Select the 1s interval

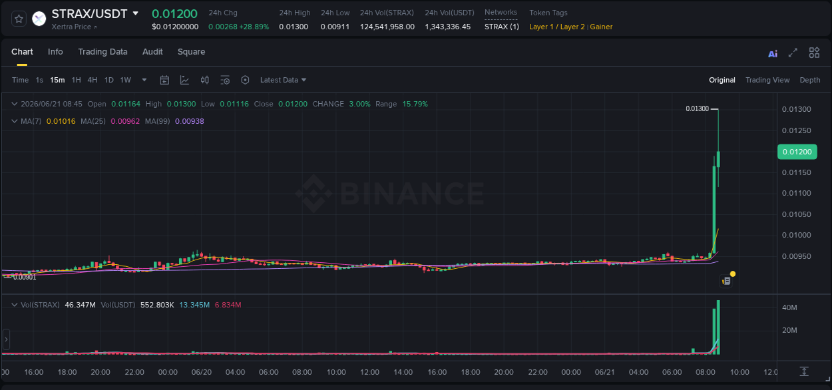coord(39,80)
